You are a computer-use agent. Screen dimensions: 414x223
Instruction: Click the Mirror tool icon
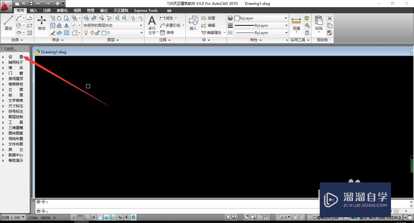point(67,25)
